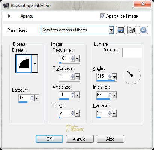Viewport: 154px width, 150px height.
Task: Toggle the Aperçu de l'image checkbox
Action: click(x=103, y=16)
